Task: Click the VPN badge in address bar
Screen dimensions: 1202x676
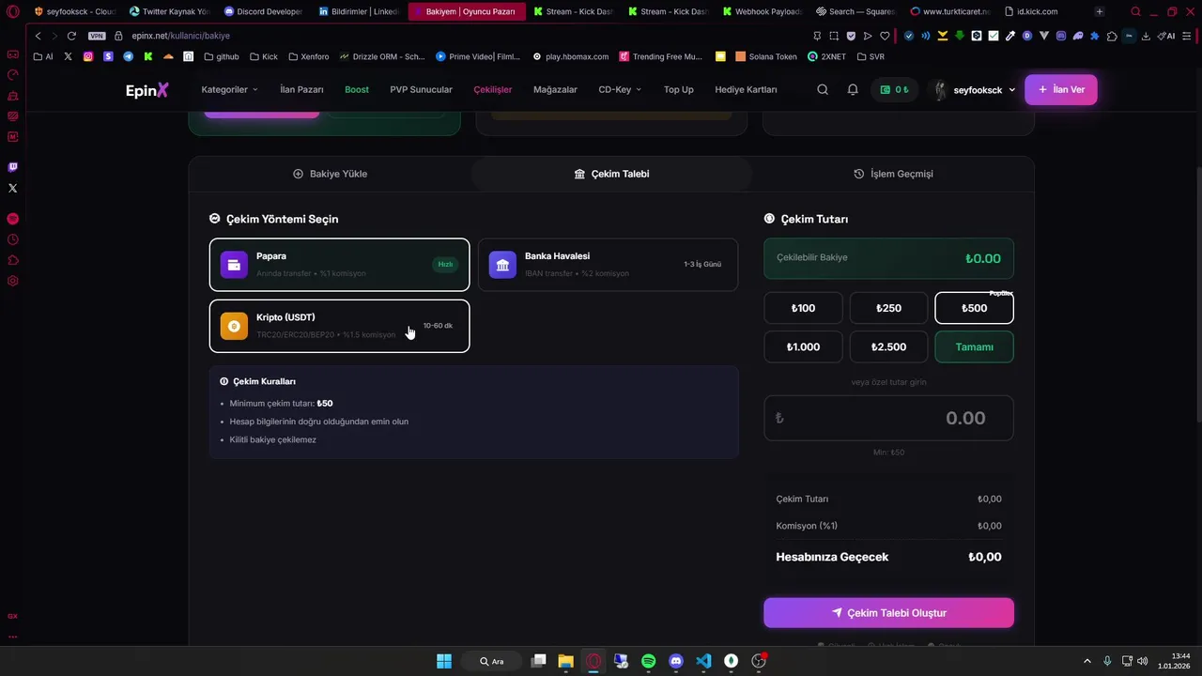Action: click(x=97, y=36)
